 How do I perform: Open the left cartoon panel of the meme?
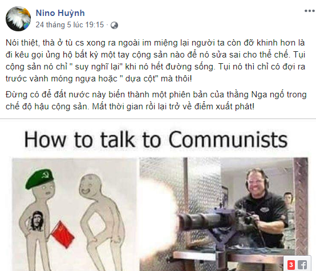(75, 215)
